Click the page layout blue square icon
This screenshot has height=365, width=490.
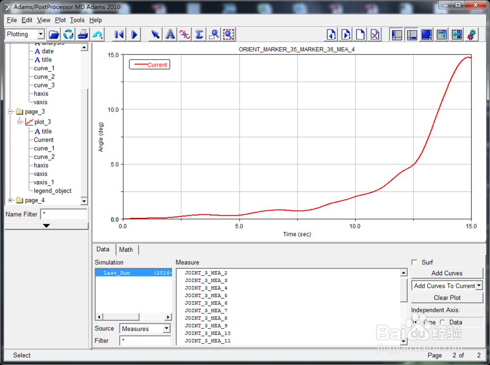(427, 34)
